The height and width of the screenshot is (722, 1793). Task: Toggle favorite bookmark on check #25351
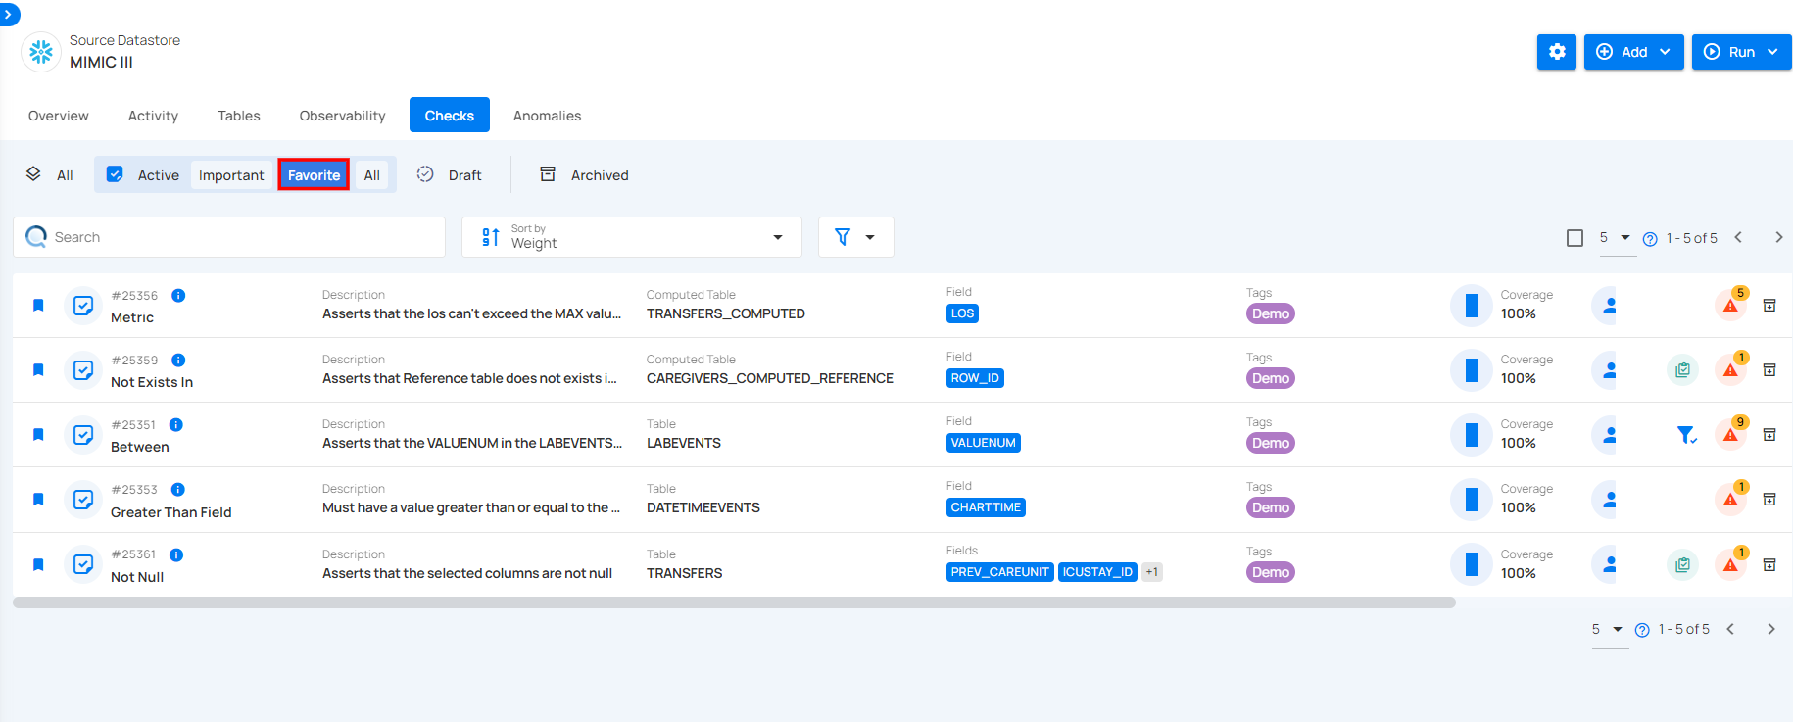tap(38, 434)
